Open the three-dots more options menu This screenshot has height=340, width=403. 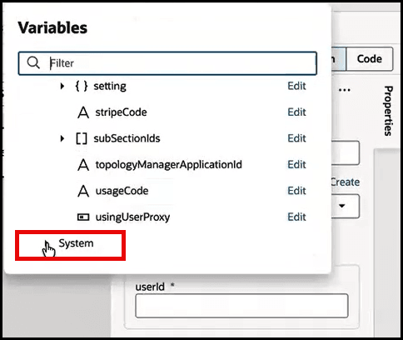[x=345, y=90]
